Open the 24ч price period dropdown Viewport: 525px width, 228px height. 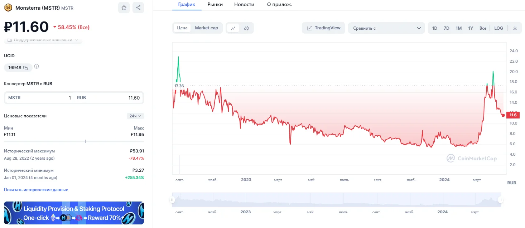(x=135, y=116)
